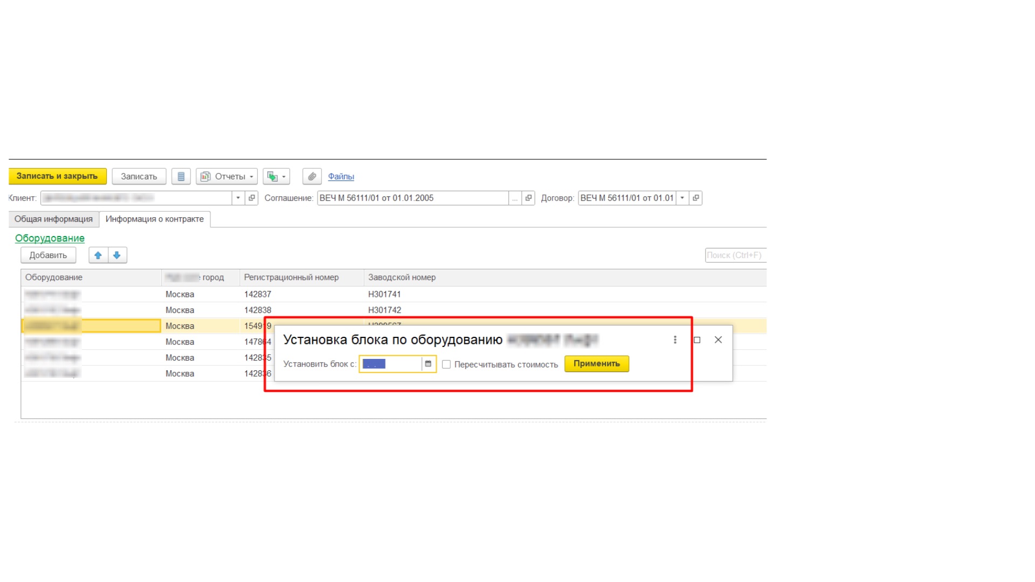Expand the Договор field dropdown arrow
Viewport: 1035px width, 582px height.
point(682,198)
